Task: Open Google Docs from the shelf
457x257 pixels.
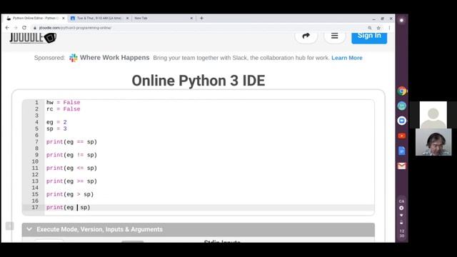Action: click(401, 151)
